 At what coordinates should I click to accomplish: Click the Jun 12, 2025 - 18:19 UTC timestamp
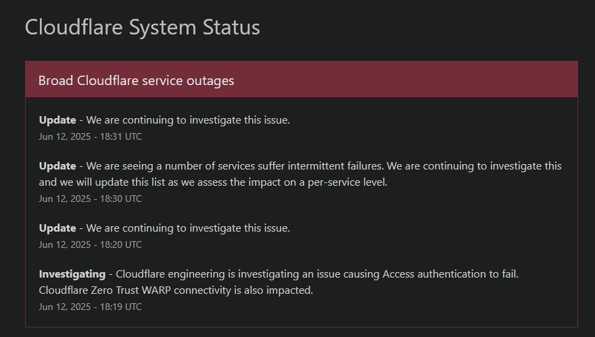coord(91,307)
